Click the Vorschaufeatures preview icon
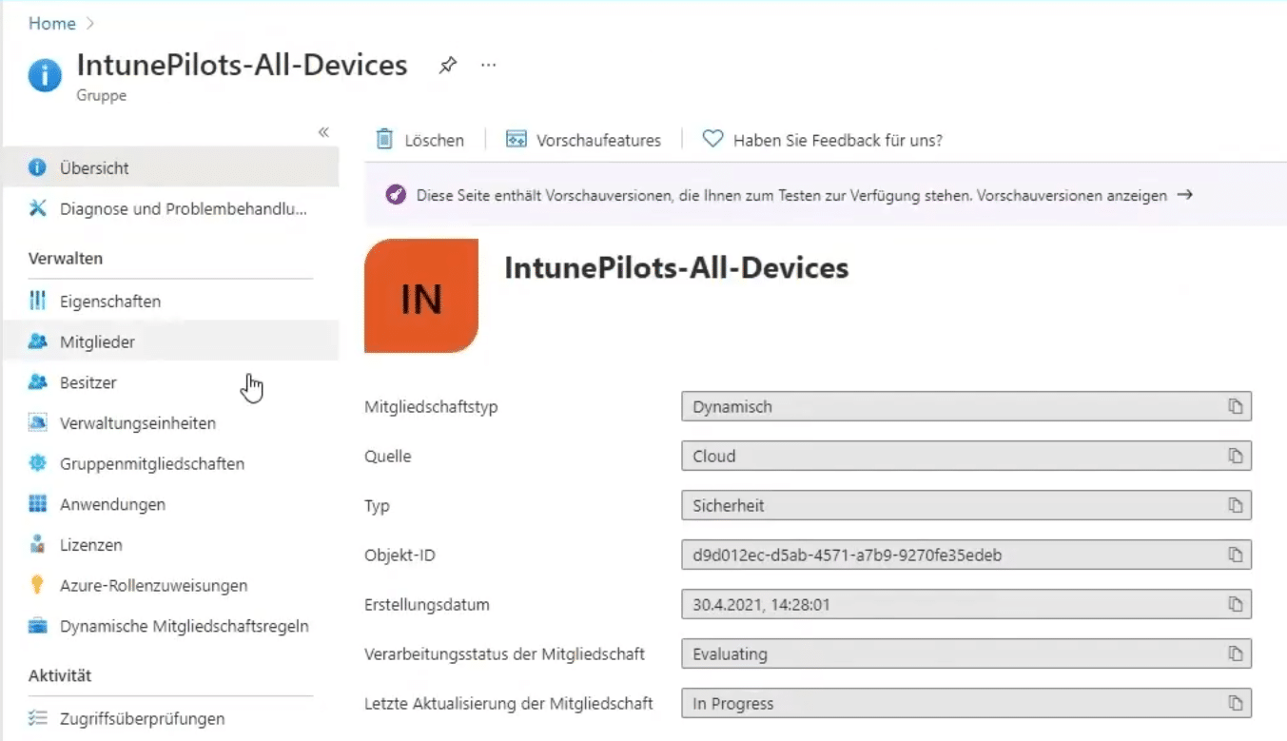Image resolution: width=1287 pixels, height=741 pixels. pos(517,140)
